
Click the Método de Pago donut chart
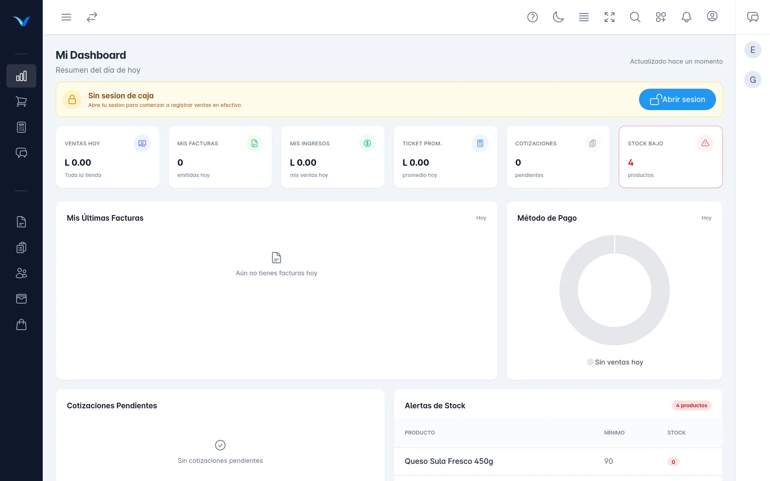click(614, 290)
